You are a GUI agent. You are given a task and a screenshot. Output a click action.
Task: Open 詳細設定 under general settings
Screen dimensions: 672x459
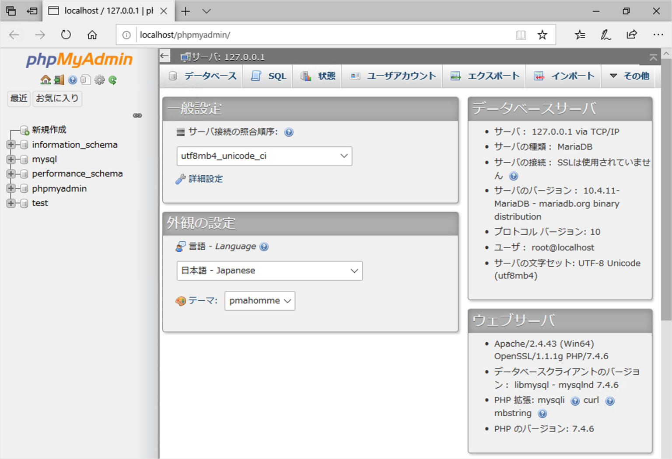[205, 178]
